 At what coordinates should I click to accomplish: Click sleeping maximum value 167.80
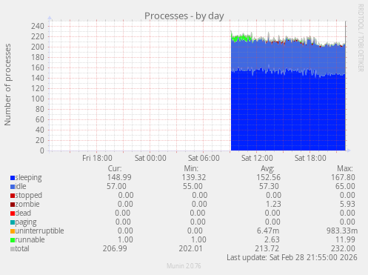[343, 177]
